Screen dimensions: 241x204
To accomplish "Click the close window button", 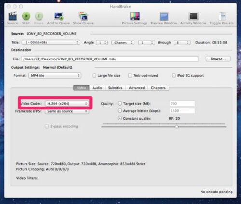I will (9, 6).
